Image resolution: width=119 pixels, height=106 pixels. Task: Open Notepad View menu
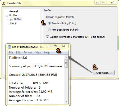(38, 52)
